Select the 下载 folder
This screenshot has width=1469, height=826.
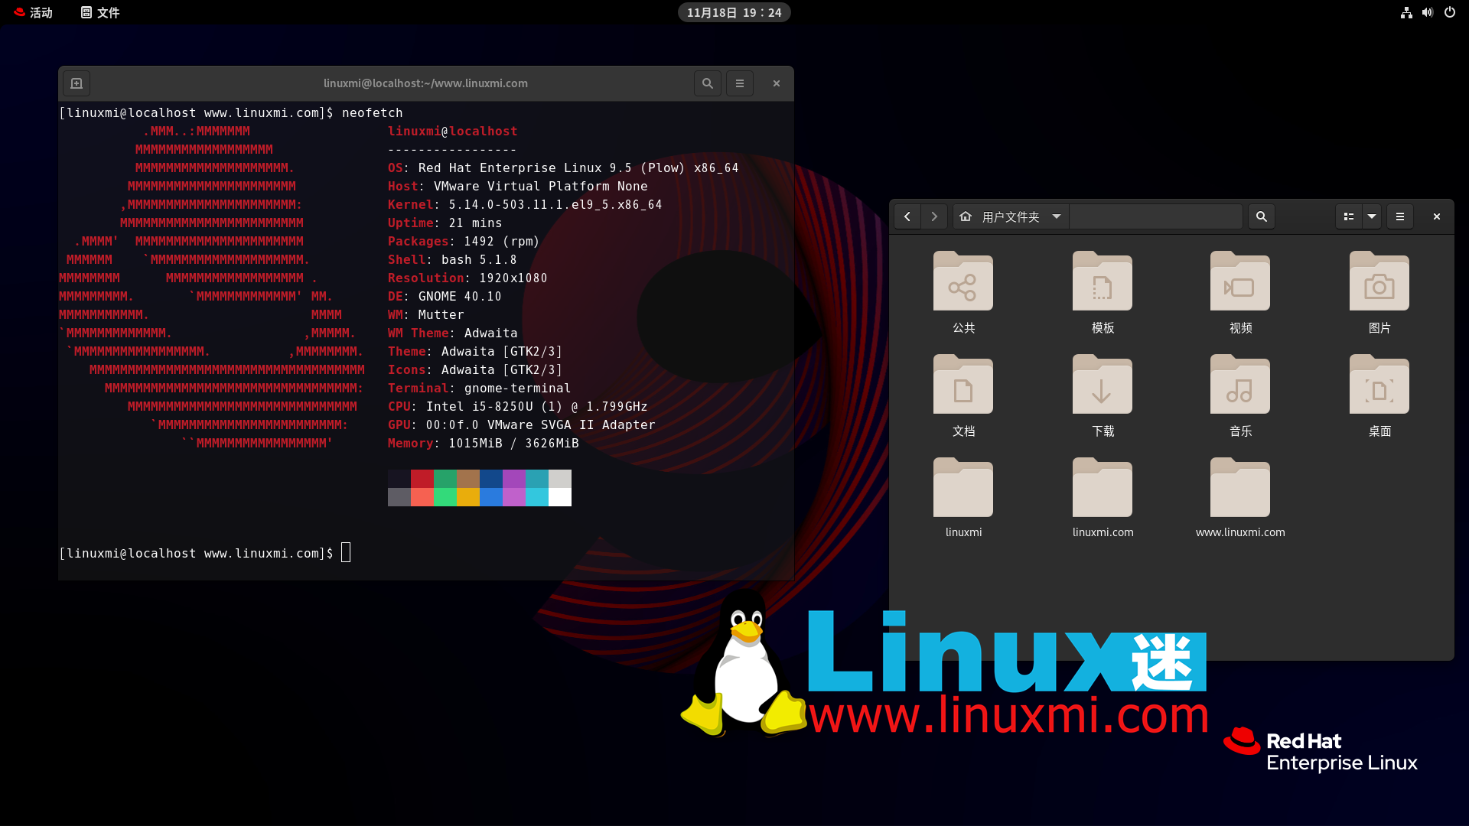coord(1103,395)
